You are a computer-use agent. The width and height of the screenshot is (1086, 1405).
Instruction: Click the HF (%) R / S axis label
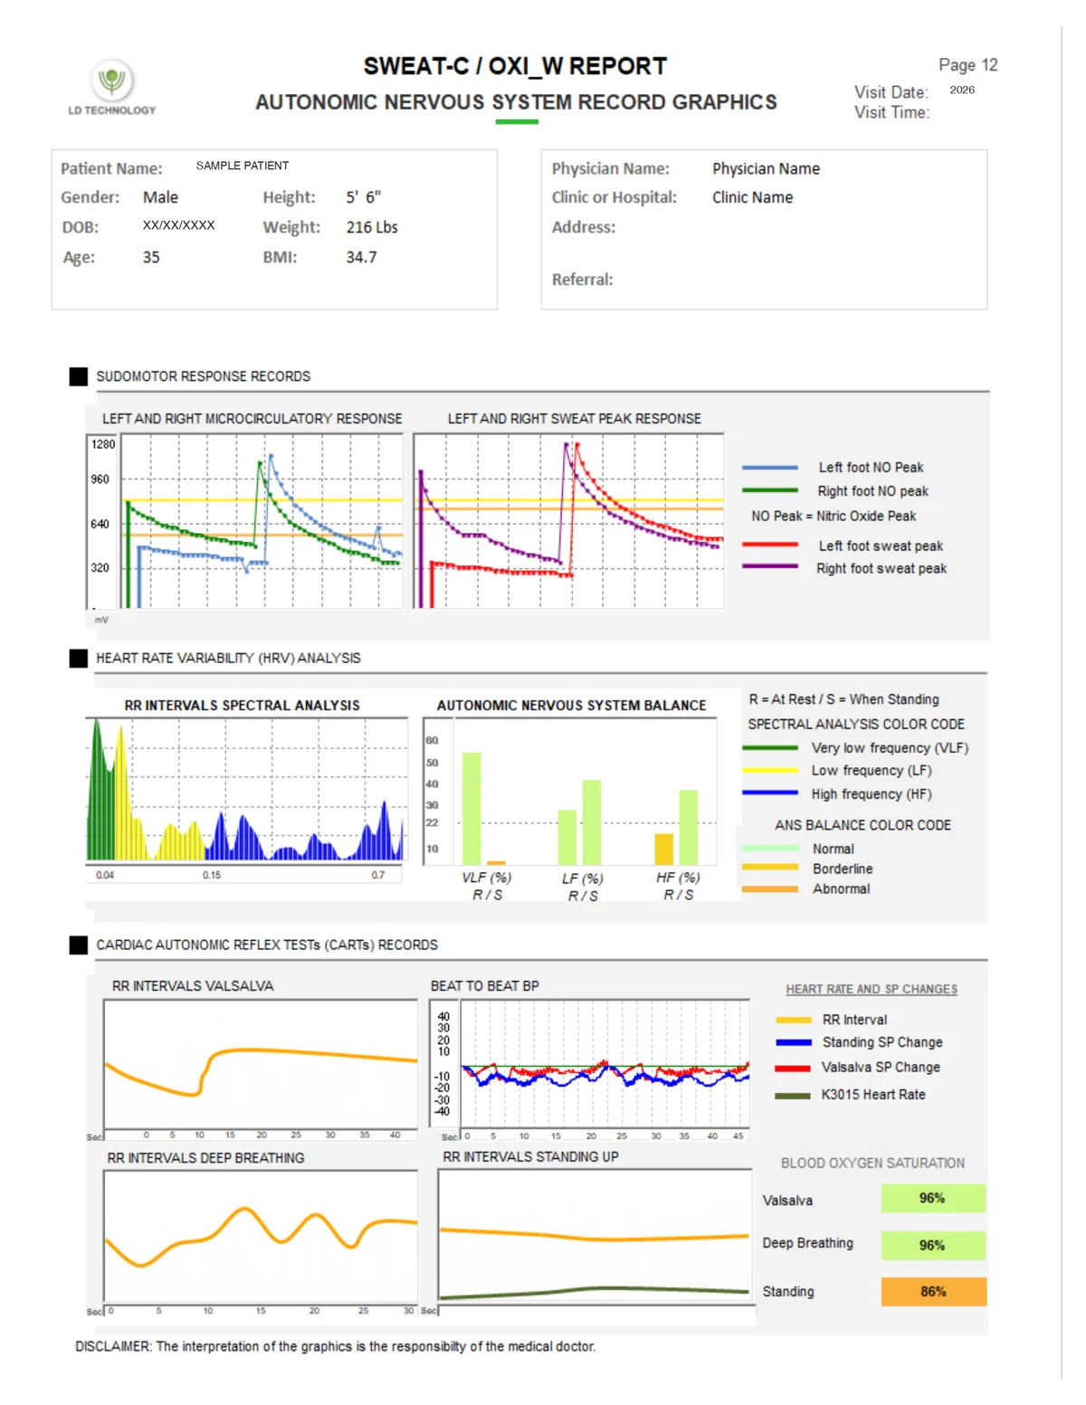click(679, 886)
